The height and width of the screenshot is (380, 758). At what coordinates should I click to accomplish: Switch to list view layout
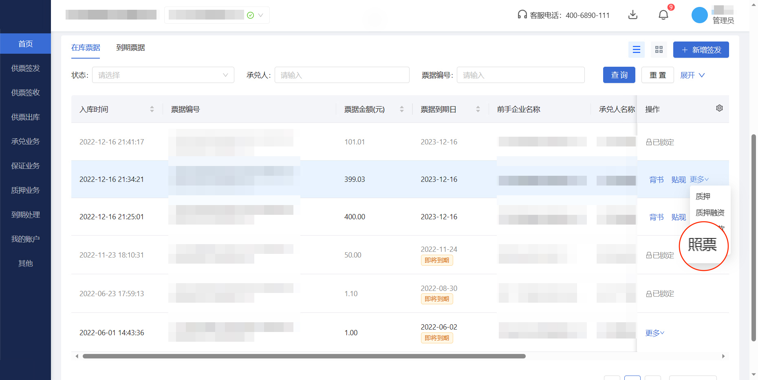(636, 50)
